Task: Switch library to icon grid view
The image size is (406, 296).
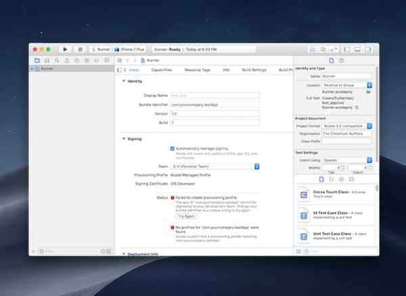Action: [298, 251]
